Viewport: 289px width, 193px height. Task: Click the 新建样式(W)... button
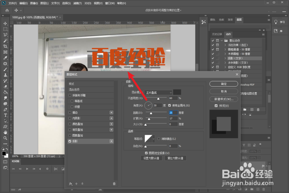[x=224, y=99]
